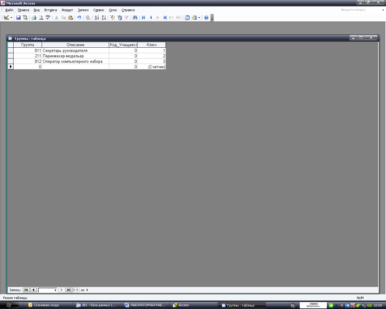386x309 pixels.
Task: Go to first record from the toolbar
Action: point(144,18)
